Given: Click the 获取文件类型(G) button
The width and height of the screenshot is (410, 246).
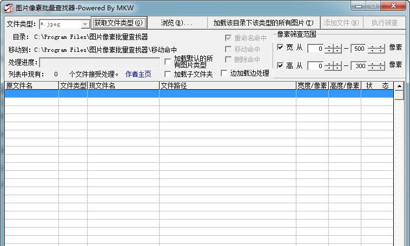Looking at the screenshot, I should (119, 23).
